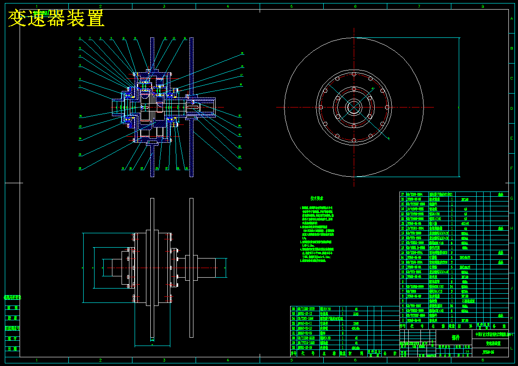Click zone number 8 on top border
Viewport: 518px width, 366px height.
pyautogui.click(x=483, y=6)
